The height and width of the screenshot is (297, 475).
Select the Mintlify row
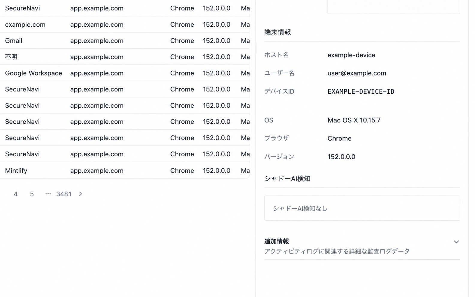125,170
